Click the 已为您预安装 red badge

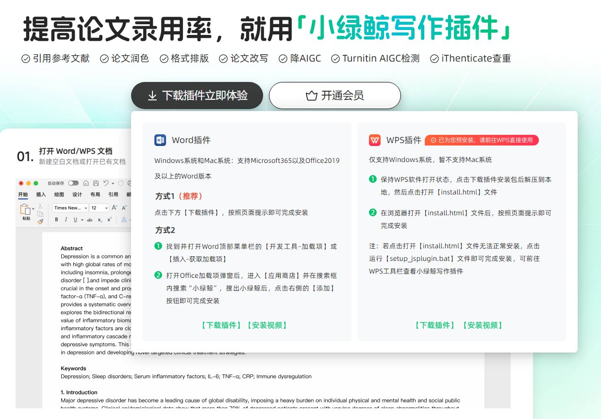(482, 140)
